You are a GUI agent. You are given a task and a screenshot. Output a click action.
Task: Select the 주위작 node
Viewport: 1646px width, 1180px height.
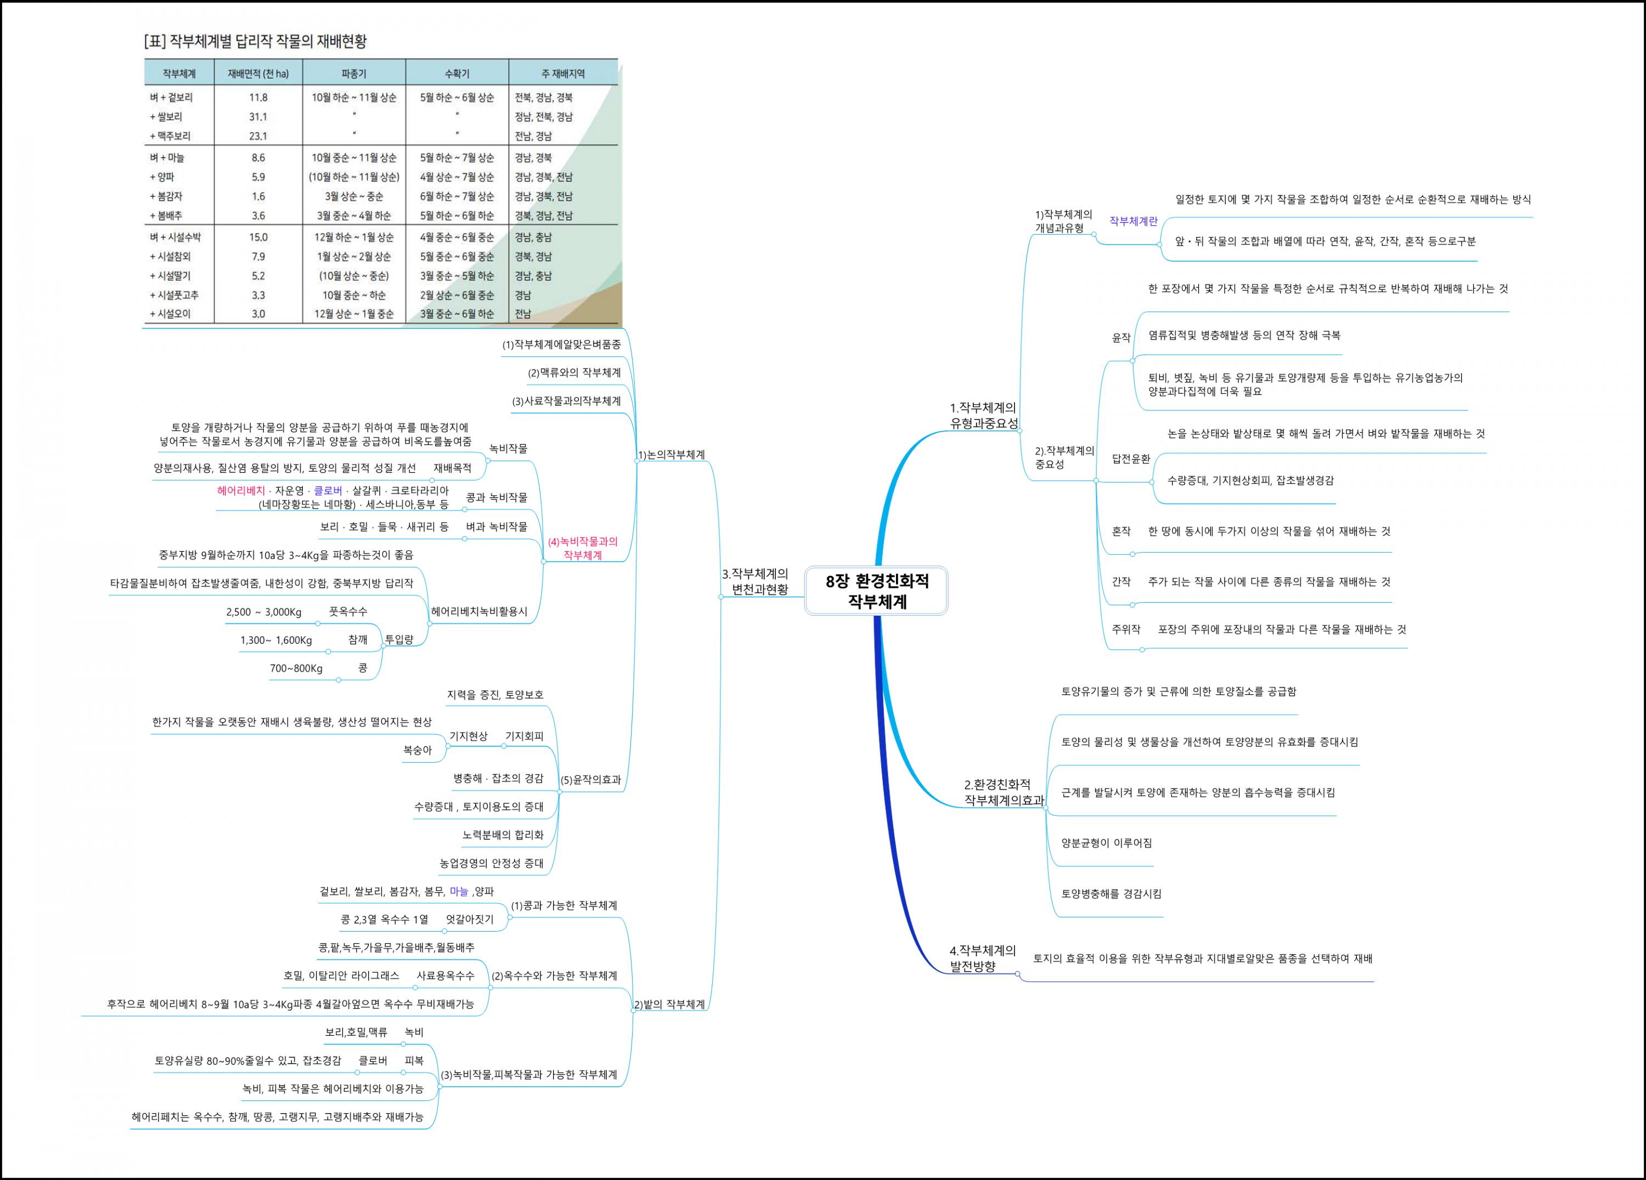click(x=1126, y=629)
